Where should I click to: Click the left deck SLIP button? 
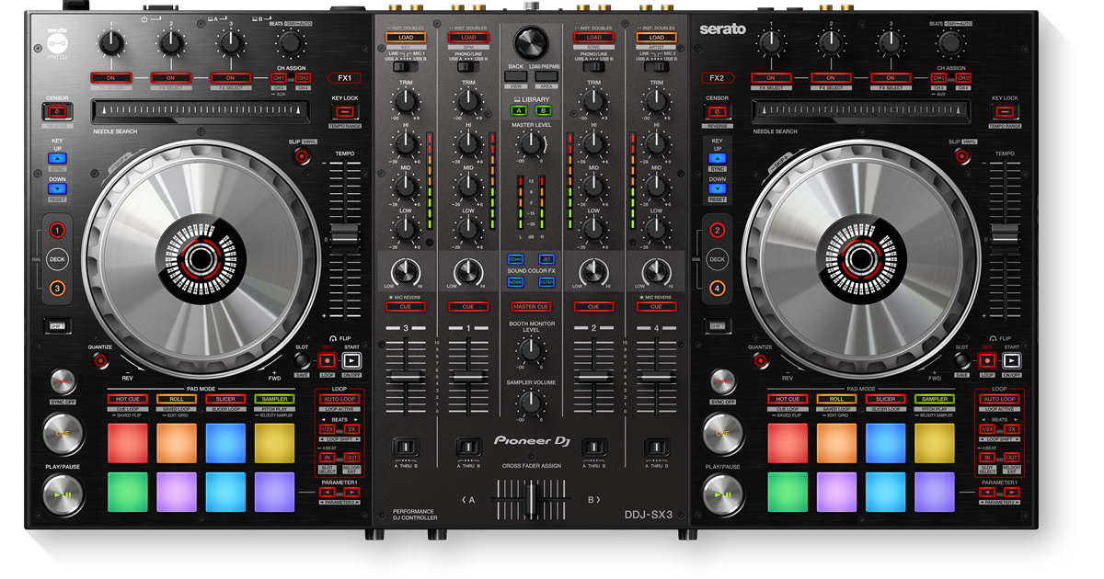click(x=302, y=156)
